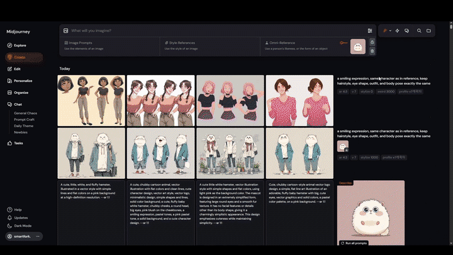Open the Personalize page
The width and height of the screenshot is (453, 255).
(20, 81)
